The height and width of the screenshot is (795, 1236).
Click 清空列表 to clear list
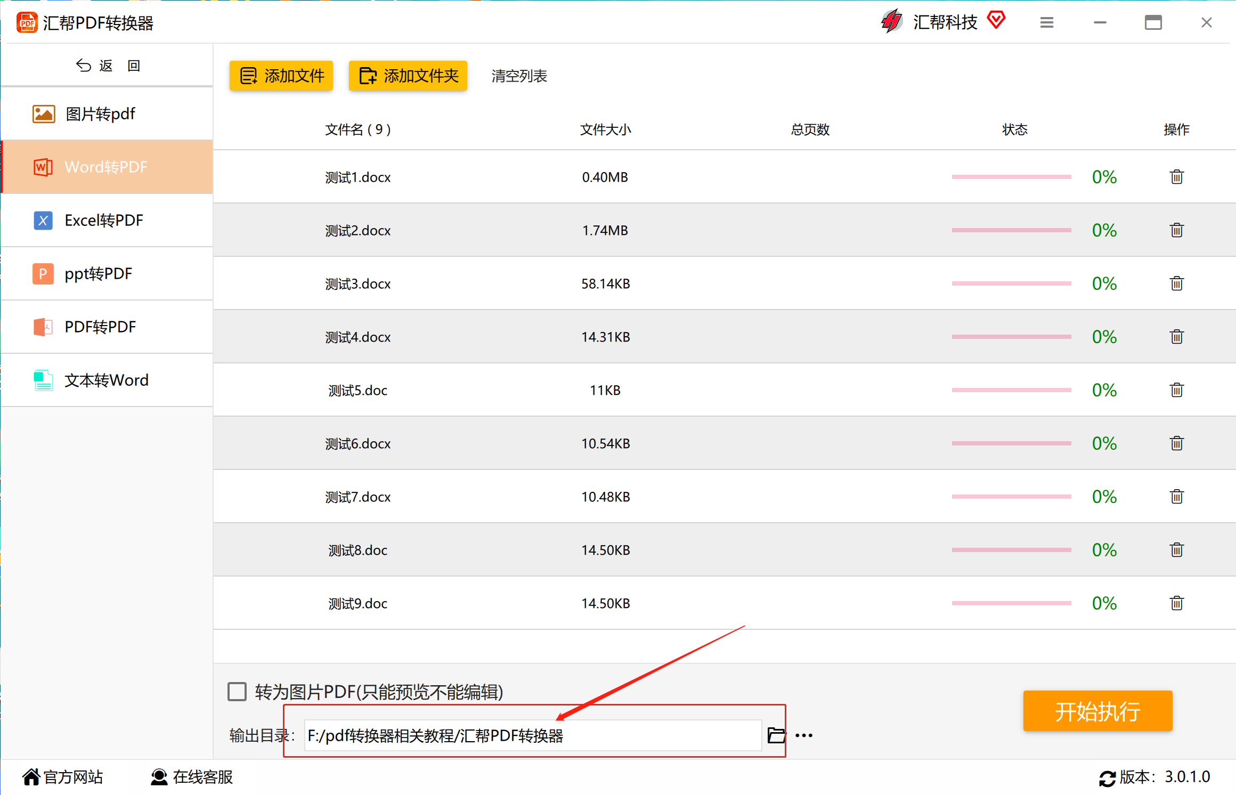click(519, 76)
